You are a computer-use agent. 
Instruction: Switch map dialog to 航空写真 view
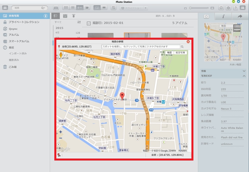180,52
